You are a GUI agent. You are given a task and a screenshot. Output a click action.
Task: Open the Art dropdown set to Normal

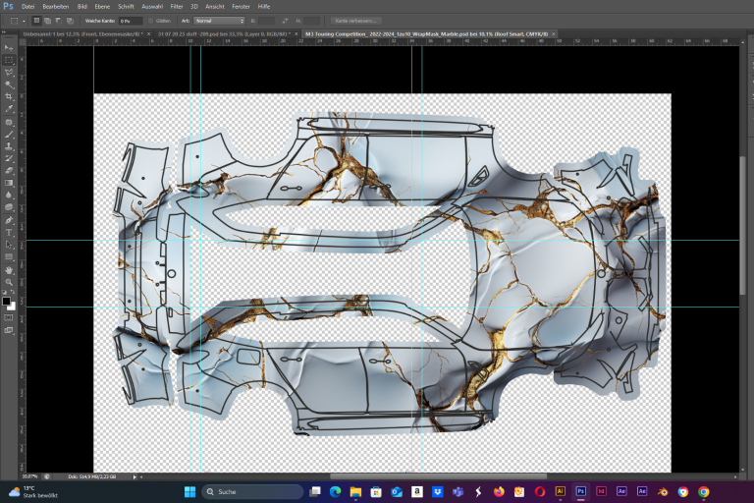[219, 21]
